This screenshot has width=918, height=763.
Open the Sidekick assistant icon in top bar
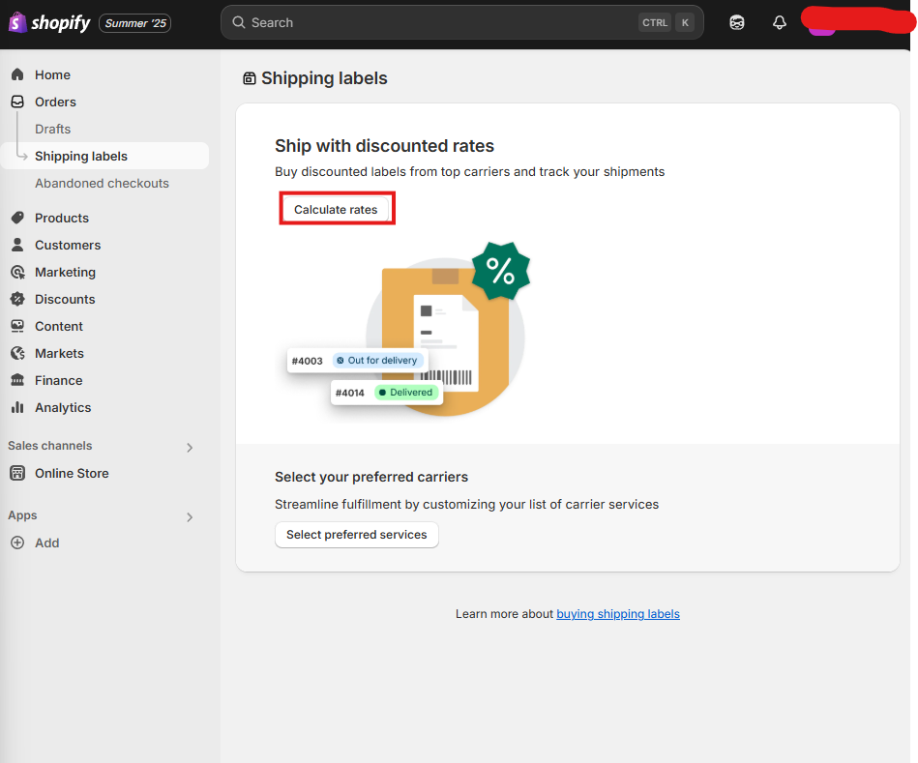pyautogui.click(x=736, y=22)
